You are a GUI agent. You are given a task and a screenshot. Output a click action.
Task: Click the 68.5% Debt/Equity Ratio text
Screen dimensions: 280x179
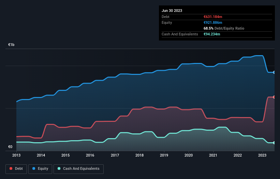(224, 28)
